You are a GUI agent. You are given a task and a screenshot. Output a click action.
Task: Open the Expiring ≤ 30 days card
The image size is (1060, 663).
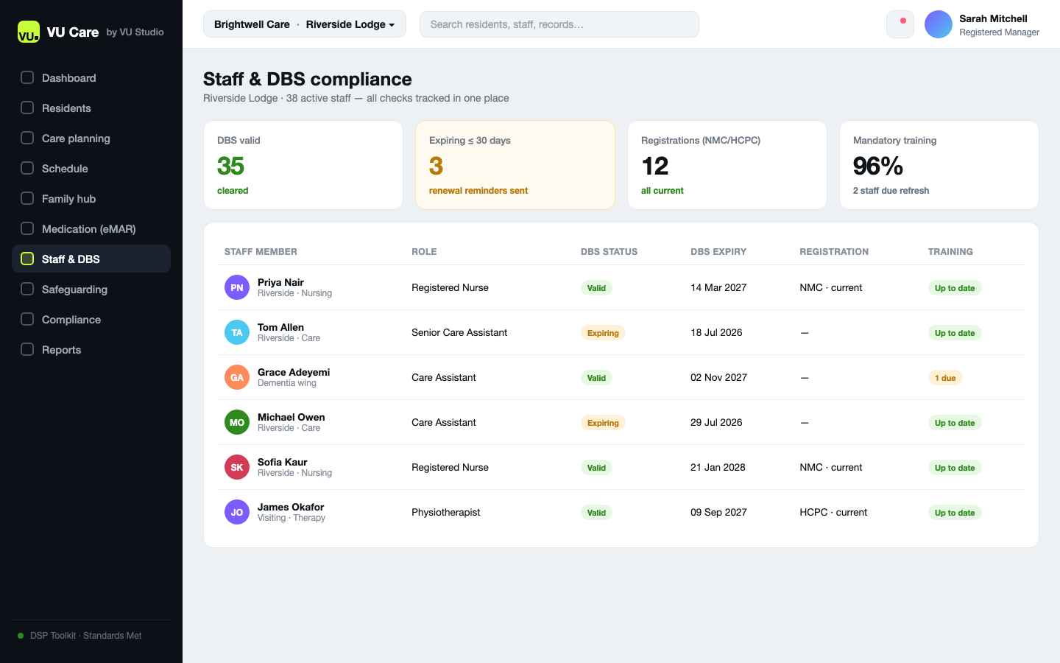(x=515, y=165)
